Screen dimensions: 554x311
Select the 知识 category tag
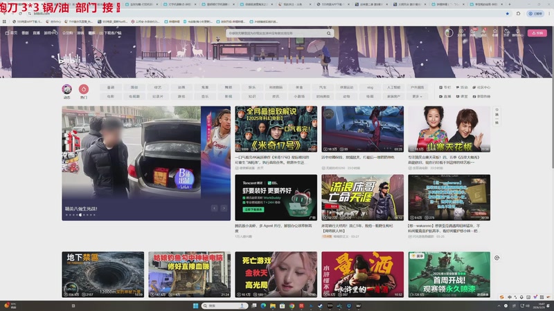(252, 96)
